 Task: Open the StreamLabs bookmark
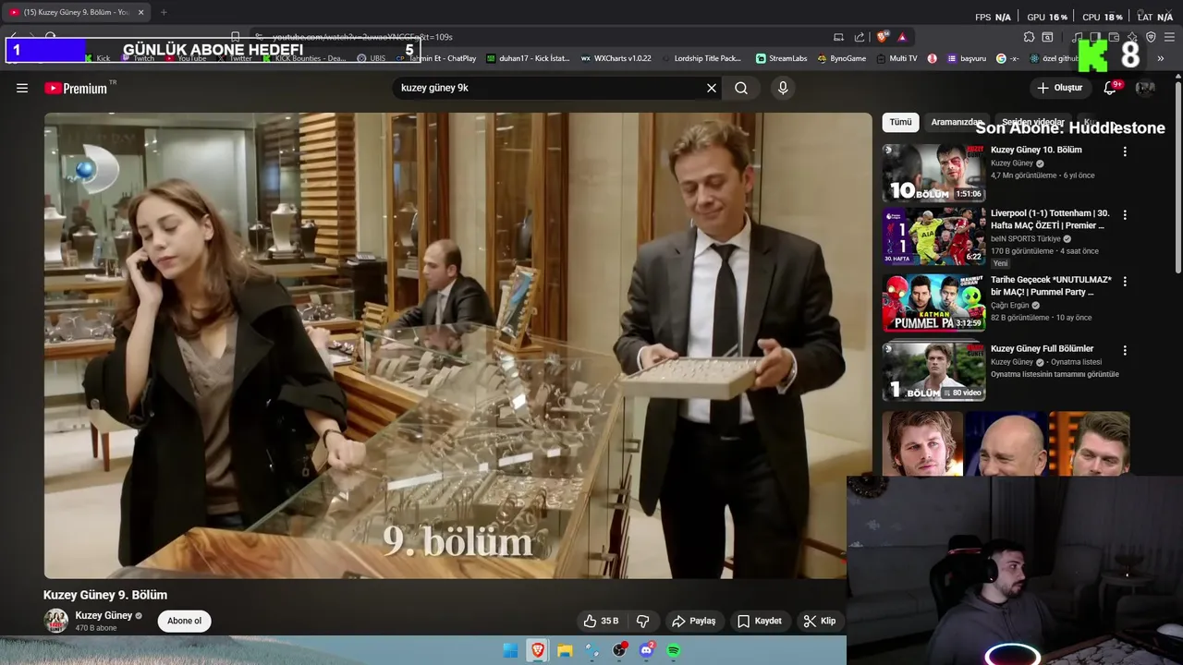pyautogui.click(x=781, y=58)
